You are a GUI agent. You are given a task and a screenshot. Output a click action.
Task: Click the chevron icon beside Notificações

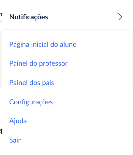pyautogui.click(x=120, y=17)
